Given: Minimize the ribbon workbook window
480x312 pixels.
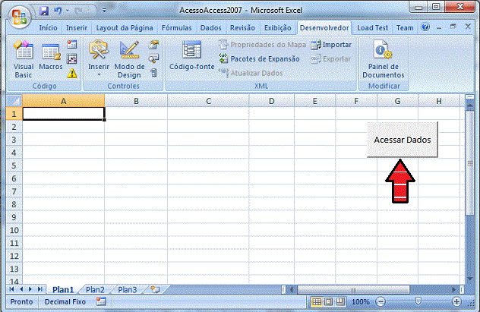Looking at the screenshot, I should pos(439,27).
